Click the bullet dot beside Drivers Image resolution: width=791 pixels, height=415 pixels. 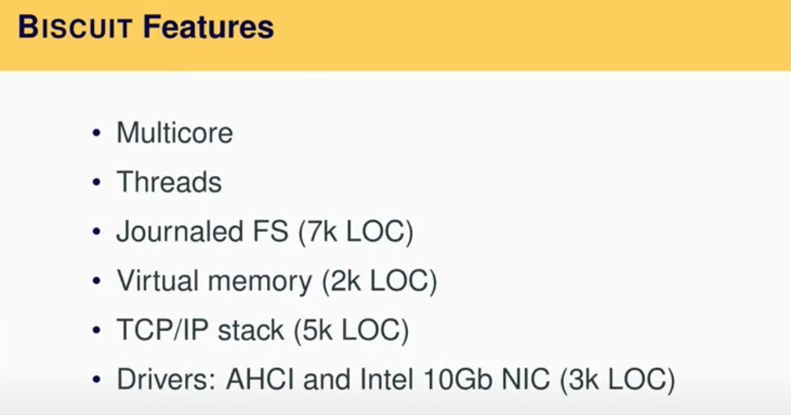pyautogui.click(x=97, y=380)
